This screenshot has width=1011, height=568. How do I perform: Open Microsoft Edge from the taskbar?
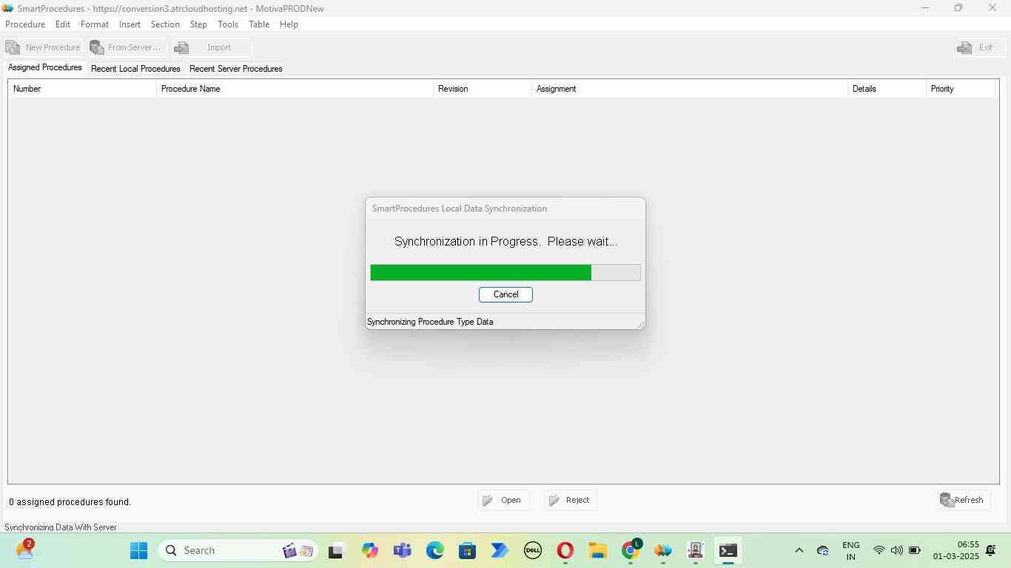click(434, 550)
